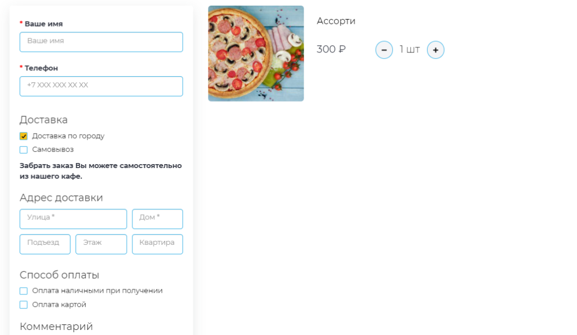Uncheck the Доставка по городу checkbox
Image resolution: width=577 pixels, height=335 pixels.
24,136
